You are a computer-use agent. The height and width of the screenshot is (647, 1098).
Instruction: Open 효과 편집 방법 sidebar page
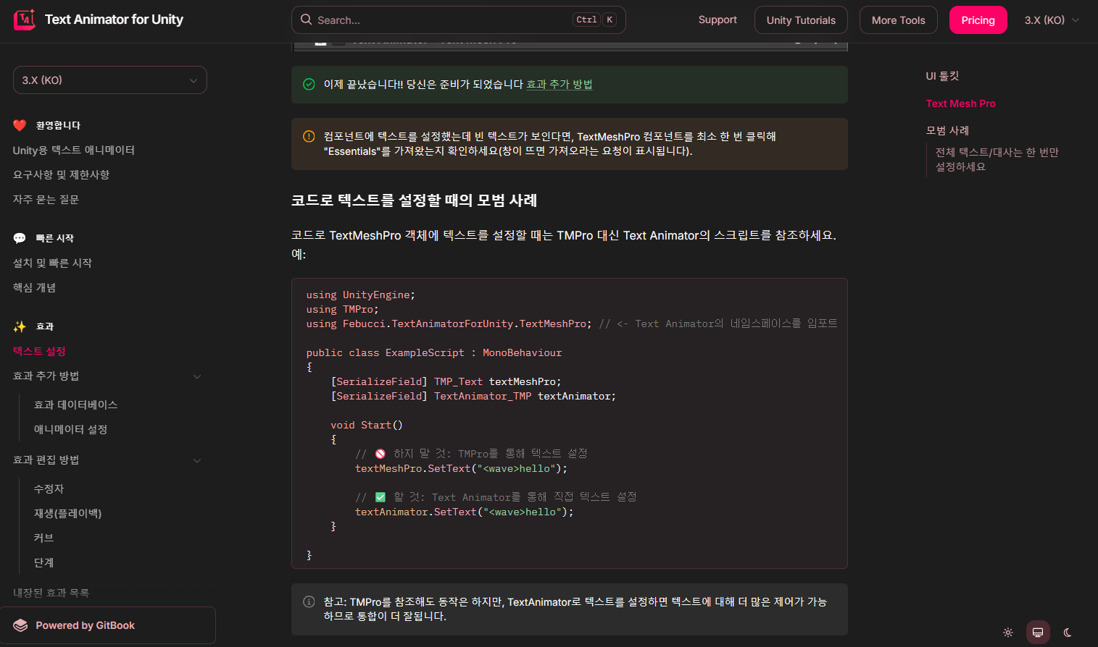[x=46, y=460]
